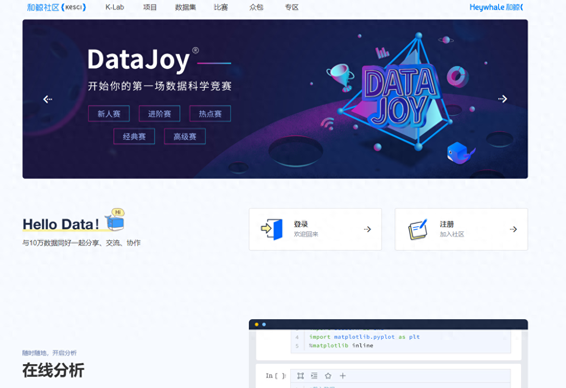566x388 pixels.
Task: Select the 新人赛 banner button
Action: pyautogui.click(x=109, y=114)
